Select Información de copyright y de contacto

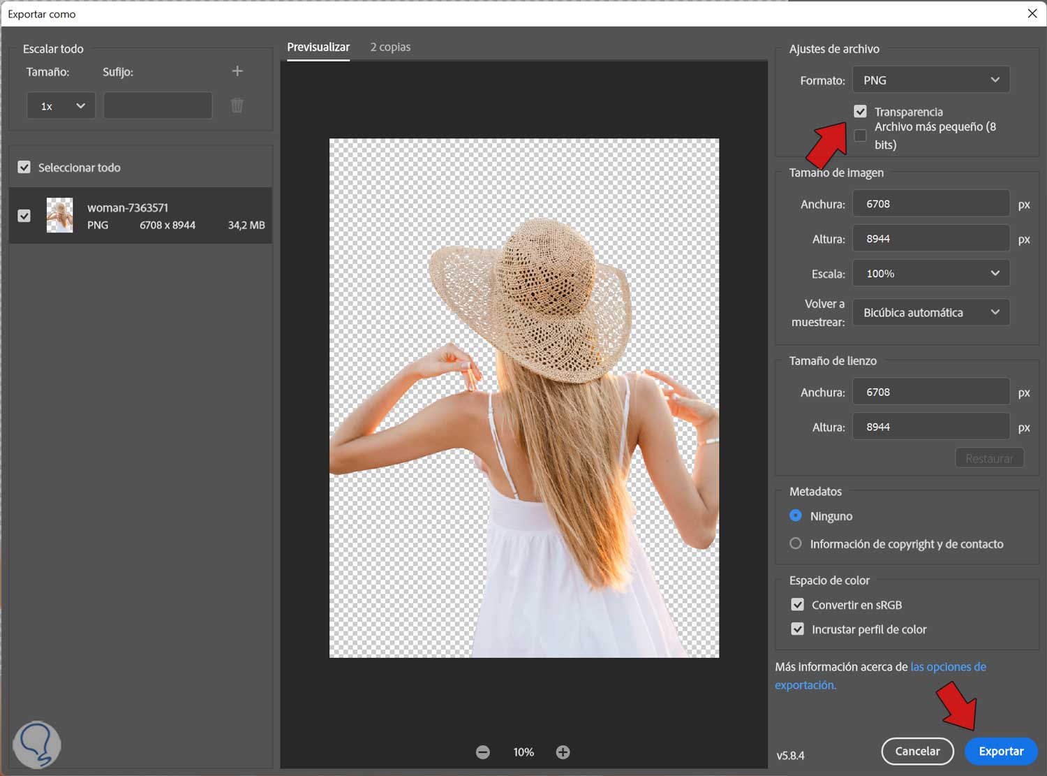[796, 543]
